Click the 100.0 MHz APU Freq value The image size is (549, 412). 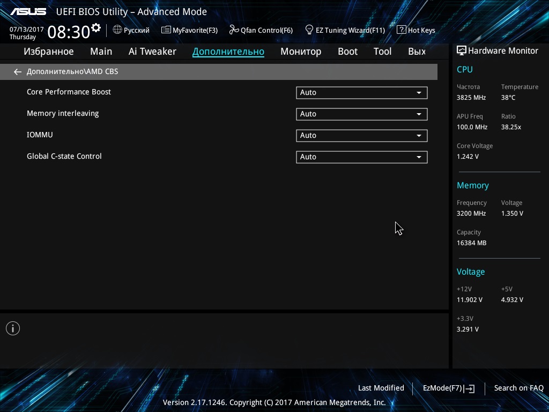click(472, 127)
